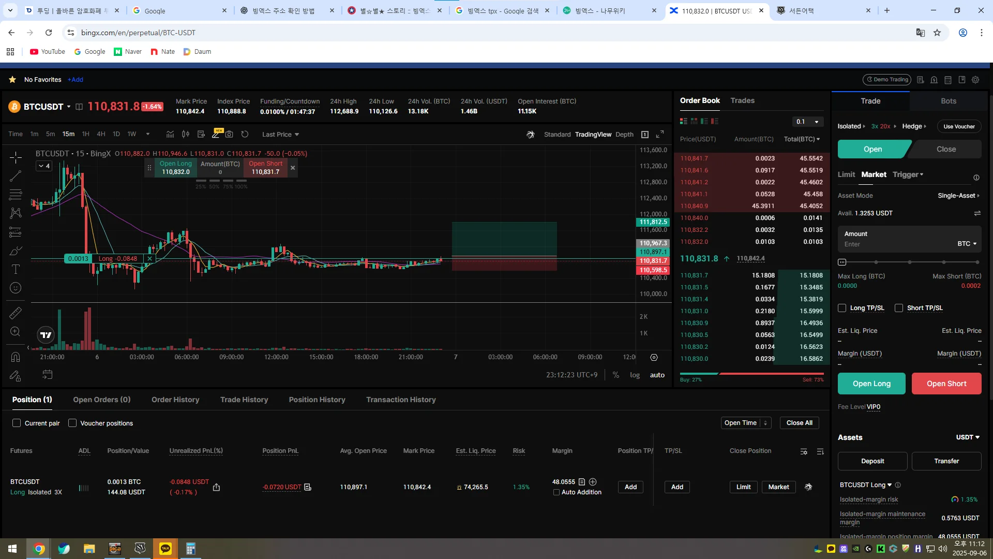Open chart time axis settings target icon
Screen dimensions: 993x559
(x=654, y=357)
